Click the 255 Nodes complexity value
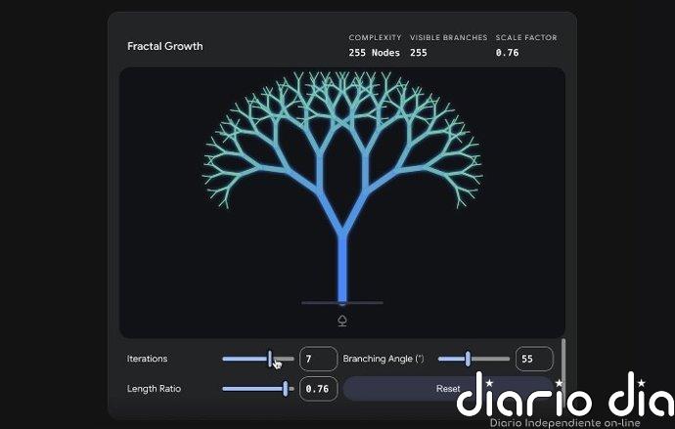The image size is (675, 429). click(x=374, y=53)
